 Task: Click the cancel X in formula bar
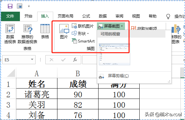(52, 60)
